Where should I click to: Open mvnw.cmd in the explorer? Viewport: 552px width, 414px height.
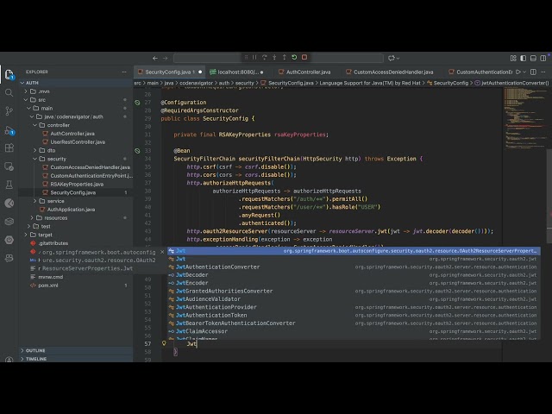[x=51, y=277]
